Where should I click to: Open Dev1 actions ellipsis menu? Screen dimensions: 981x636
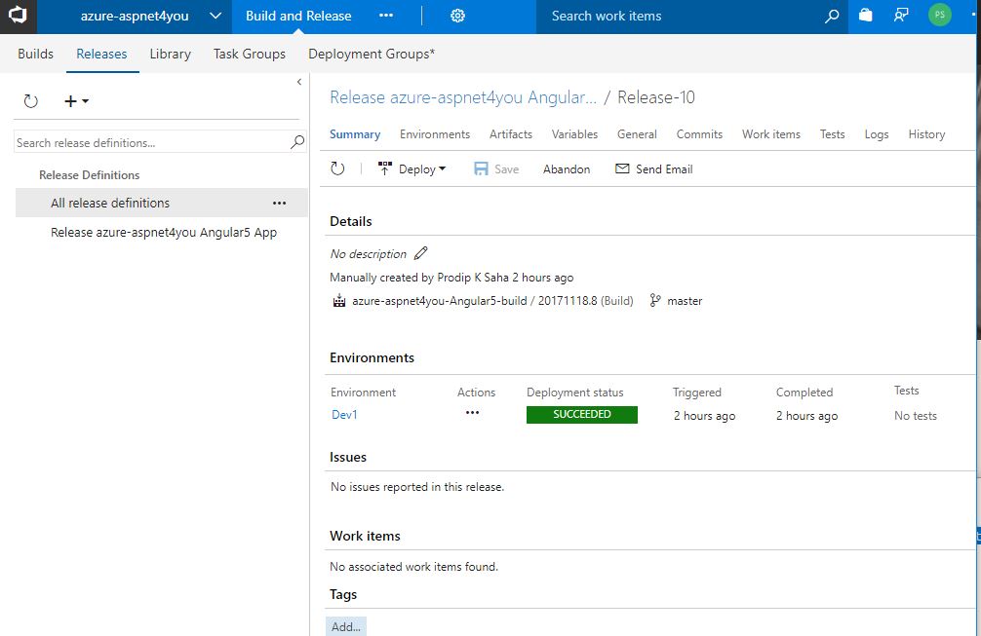click(472, 412)
